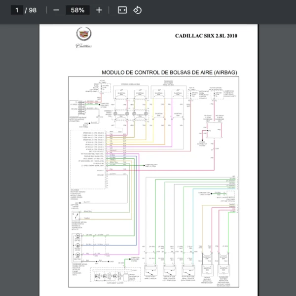Click the zoom in plus button
Image resolution: width=296 pixels, height=296 pixels.
click(x=99, y=10)
